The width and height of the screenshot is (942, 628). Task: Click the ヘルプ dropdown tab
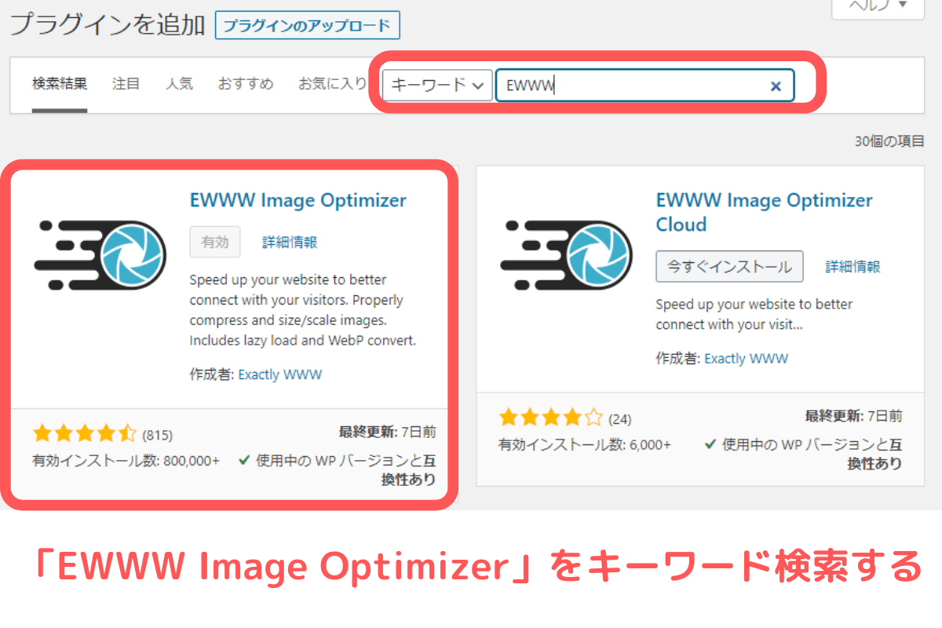[x=878, y=6]
